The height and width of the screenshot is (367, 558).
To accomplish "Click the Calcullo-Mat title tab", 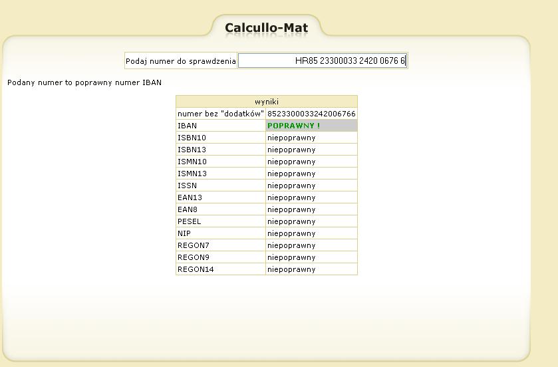I will [x=266, y=28].
